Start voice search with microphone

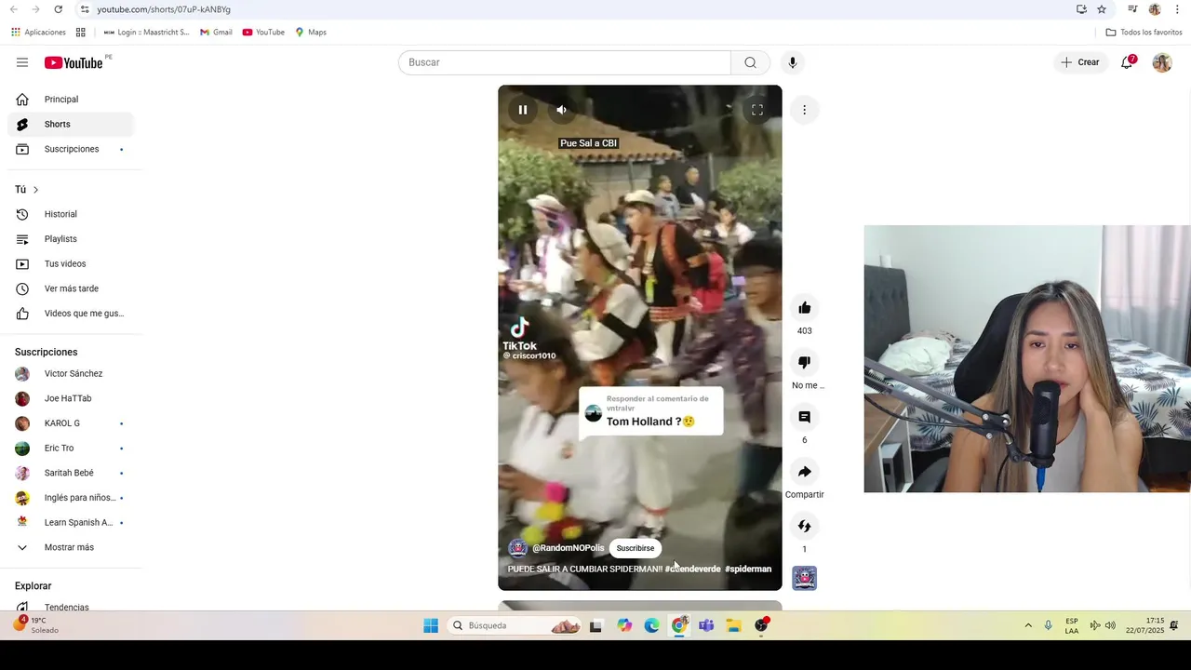(x=793, y=62)
